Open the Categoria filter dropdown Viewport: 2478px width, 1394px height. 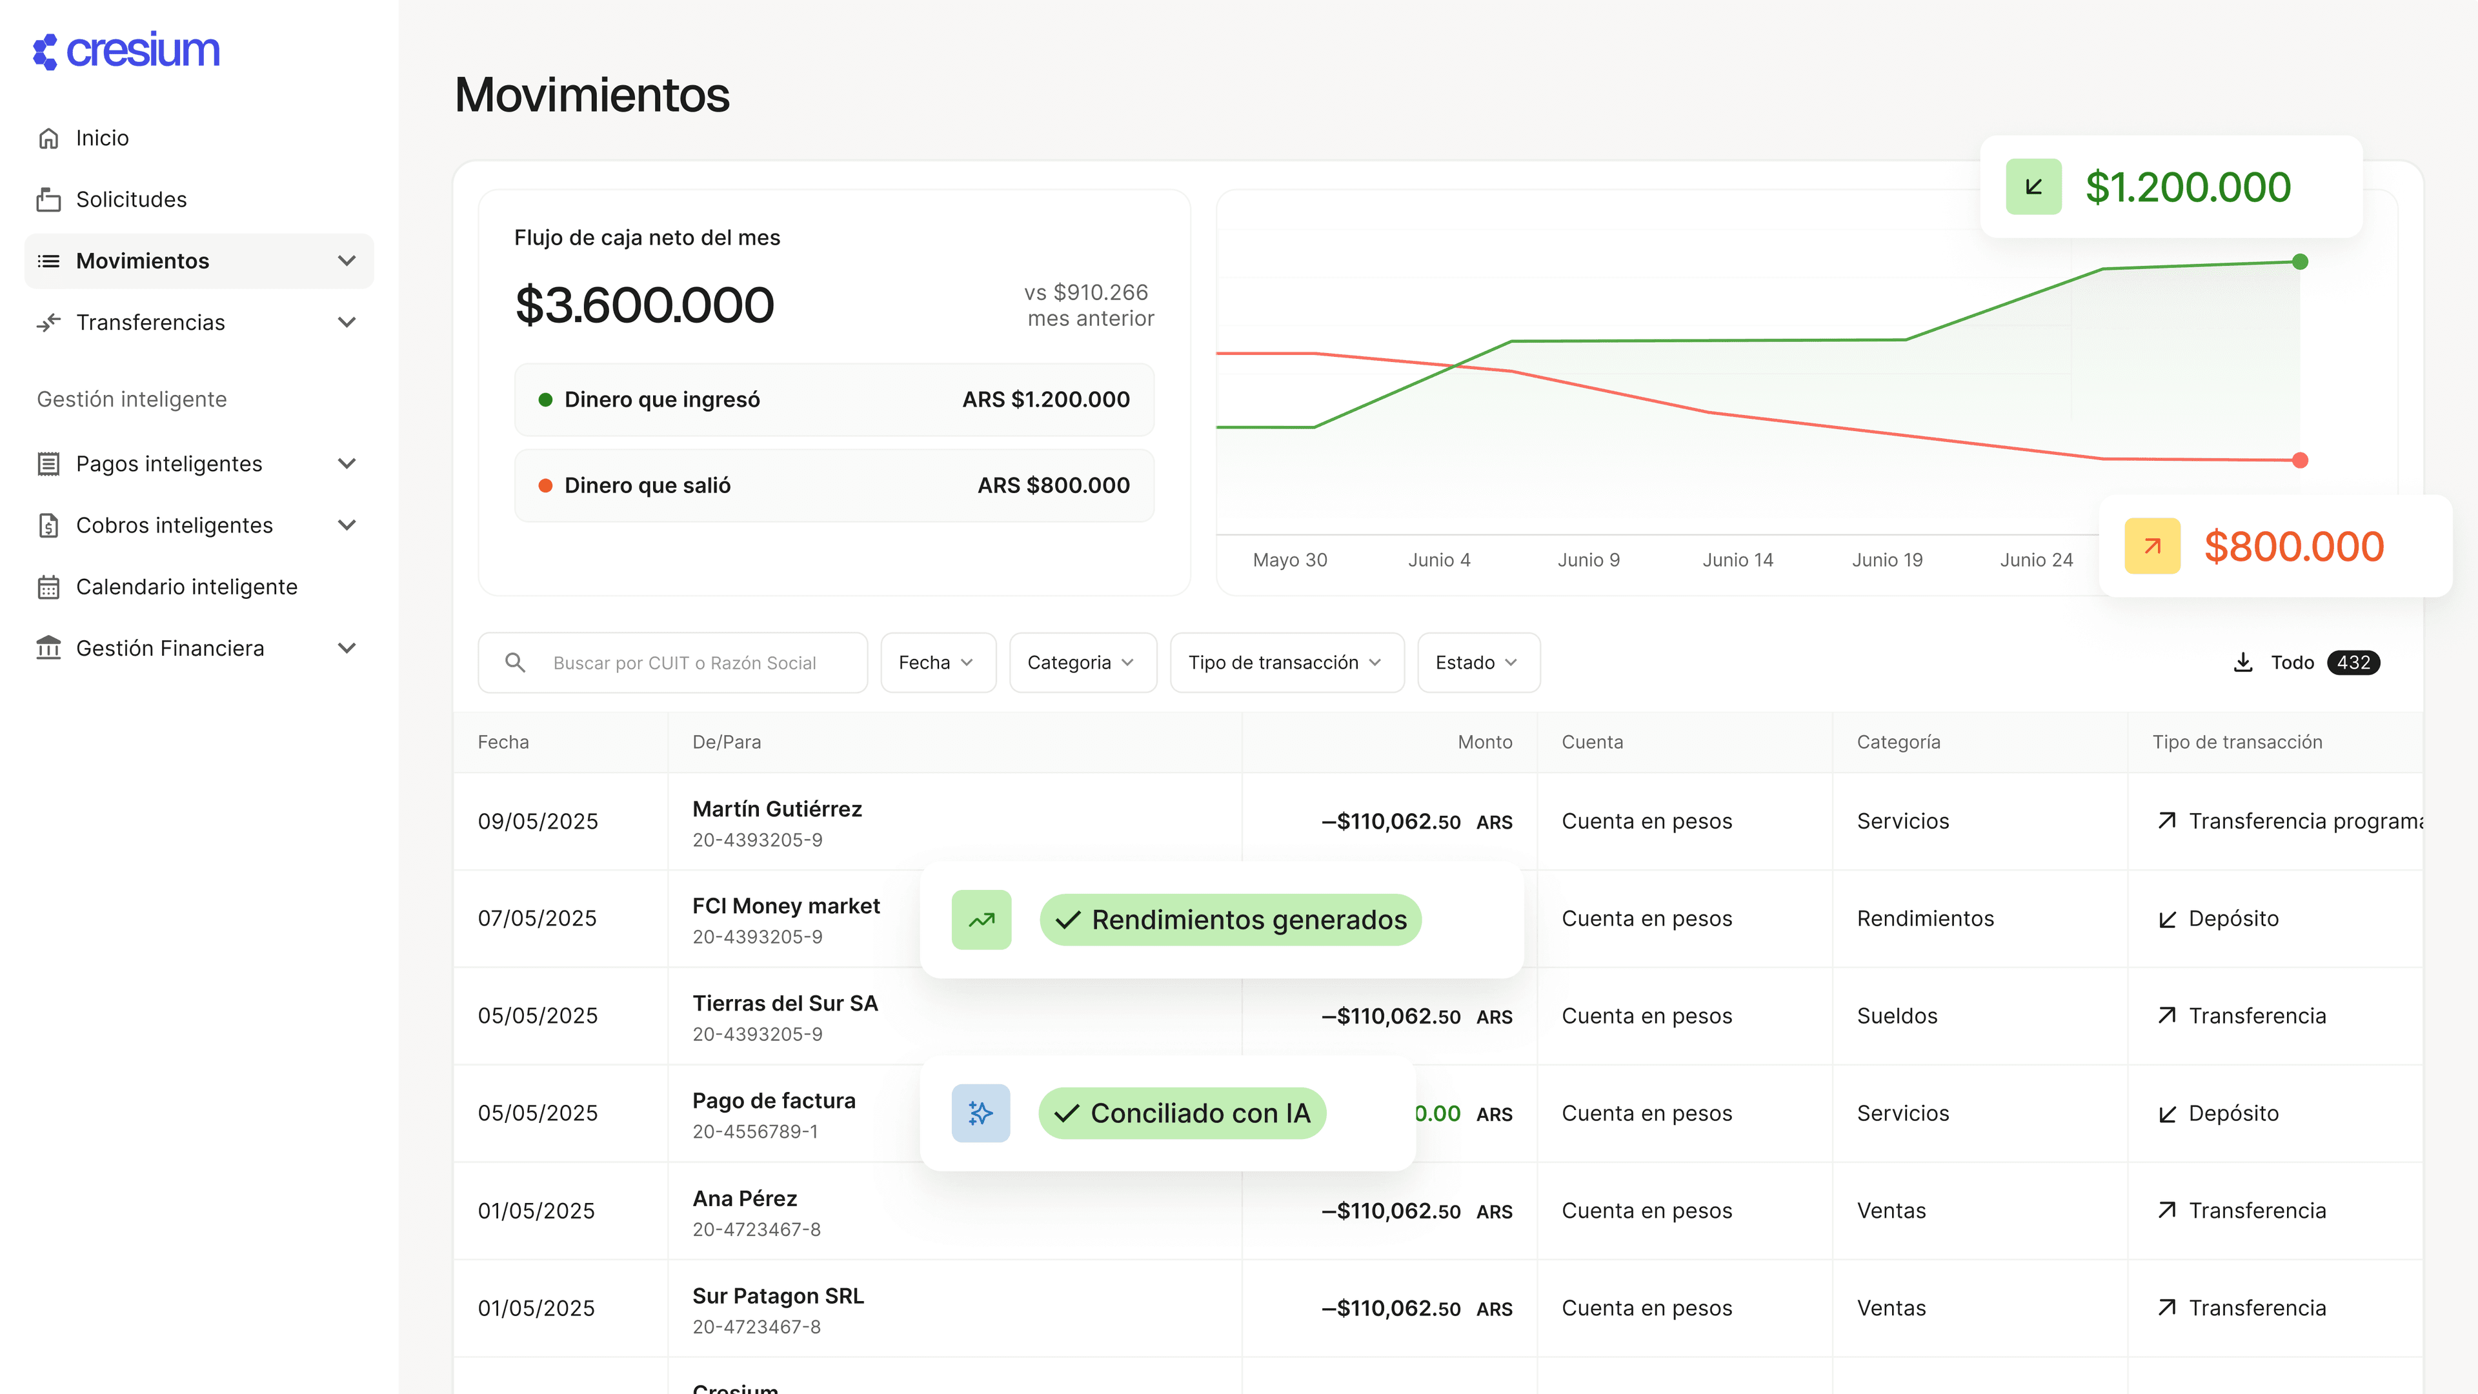[1082, 662]
